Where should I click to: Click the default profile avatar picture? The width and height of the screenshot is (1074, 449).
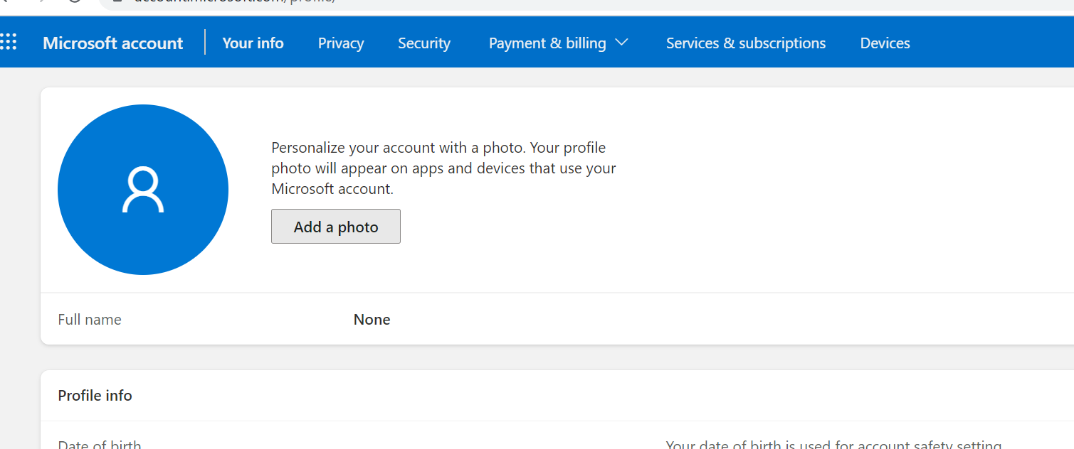pos(143,190)
